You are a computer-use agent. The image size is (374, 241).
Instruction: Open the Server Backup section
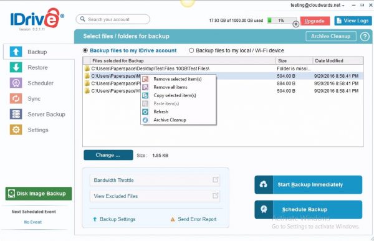point(46,114)
